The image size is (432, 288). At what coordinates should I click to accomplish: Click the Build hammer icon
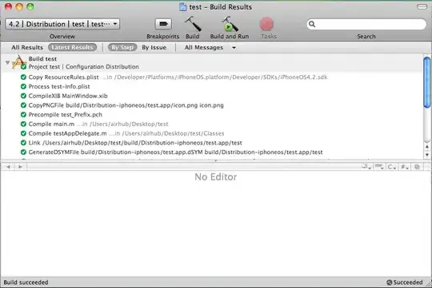click(193, 24)
